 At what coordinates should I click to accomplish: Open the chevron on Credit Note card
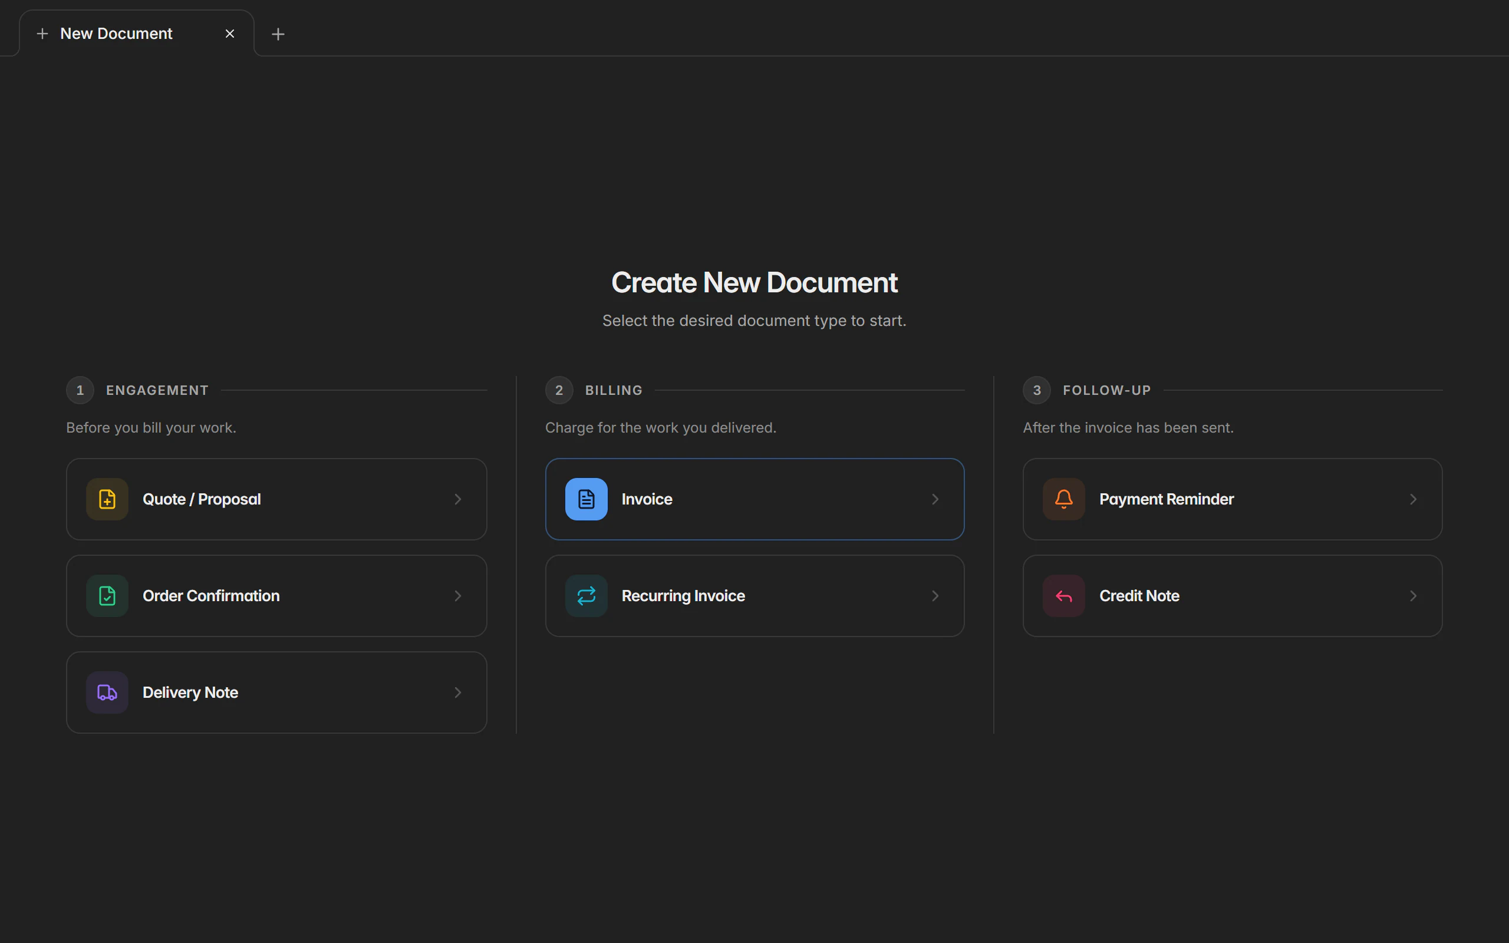point(1413,596)
